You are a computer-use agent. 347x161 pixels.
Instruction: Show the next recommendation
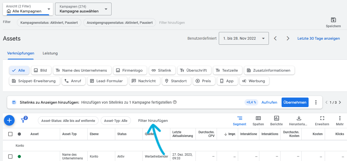(x=340, y=102)
